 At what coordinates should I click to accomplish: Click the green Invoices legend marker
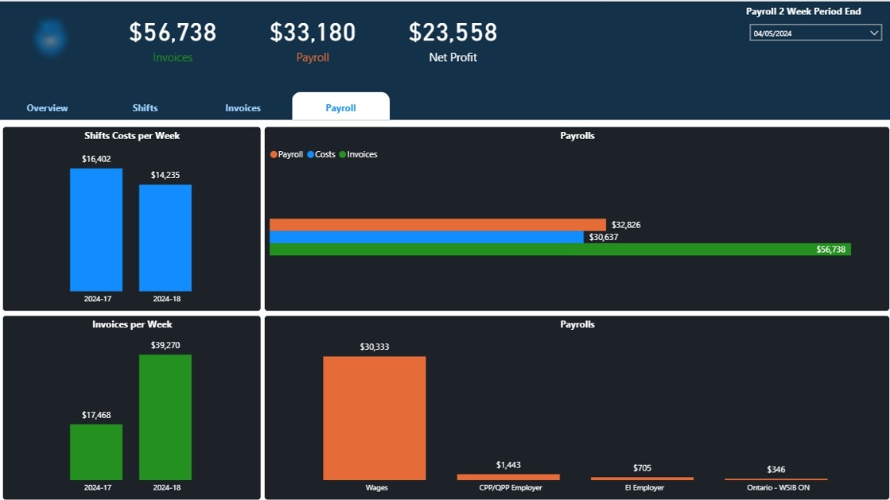click(x=343, y=155)
